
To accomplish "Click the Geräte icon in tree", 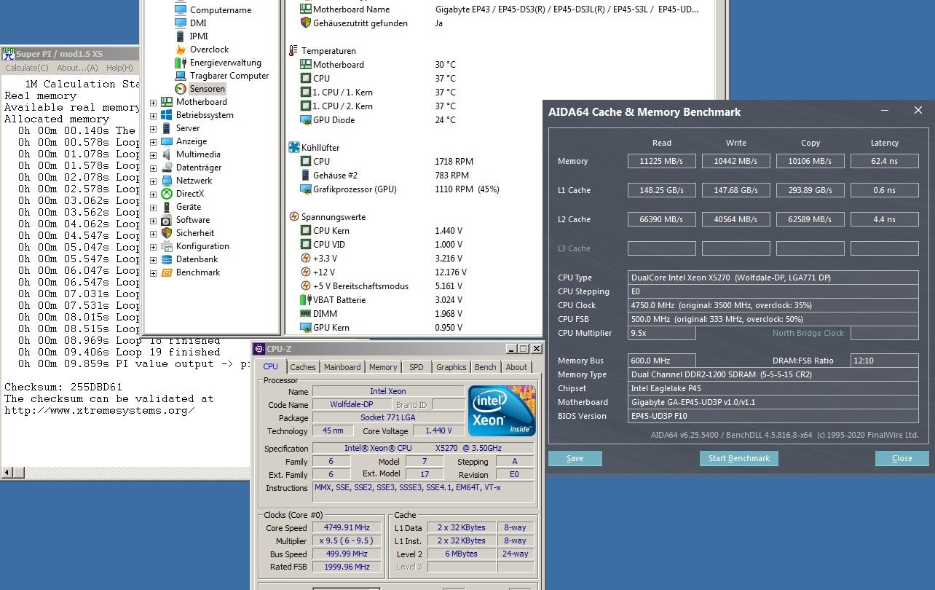I will 166,206.
